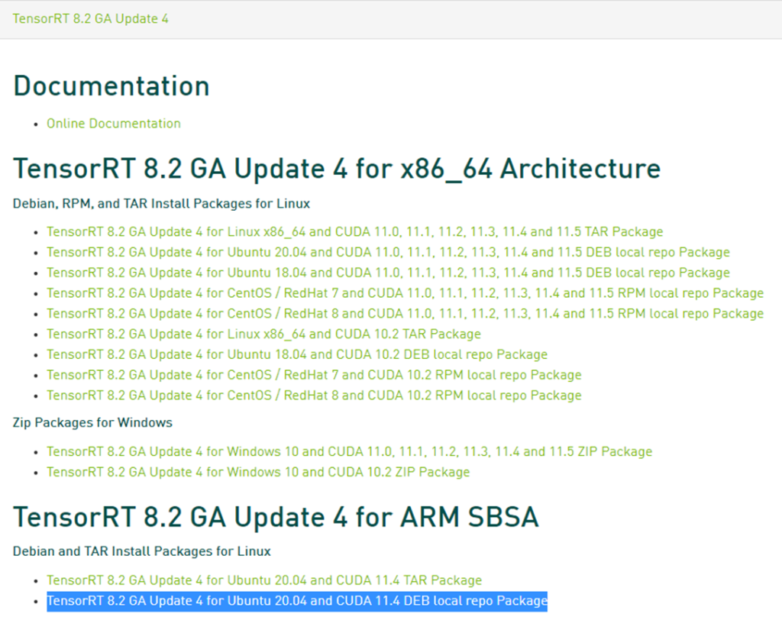Viewport: 782px width, 617px height.
Task: Open Ubuntu 18.04 CUDA 11.0-11.5 DEB local repo link
Action: pyautogui.click(x=388, y=273)
